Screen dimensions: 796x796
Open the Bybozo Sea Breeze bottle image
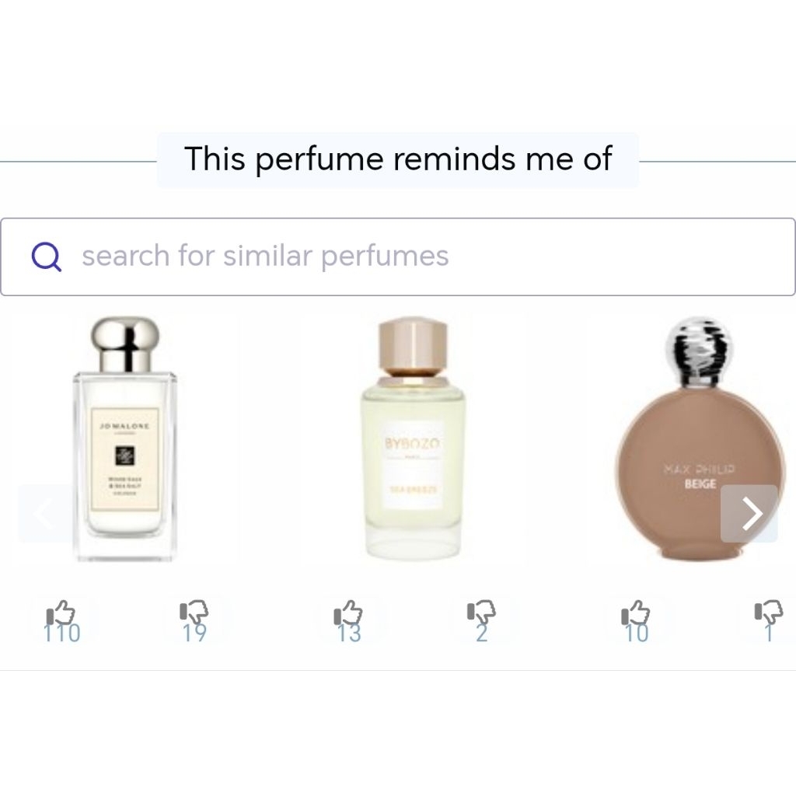413,438
